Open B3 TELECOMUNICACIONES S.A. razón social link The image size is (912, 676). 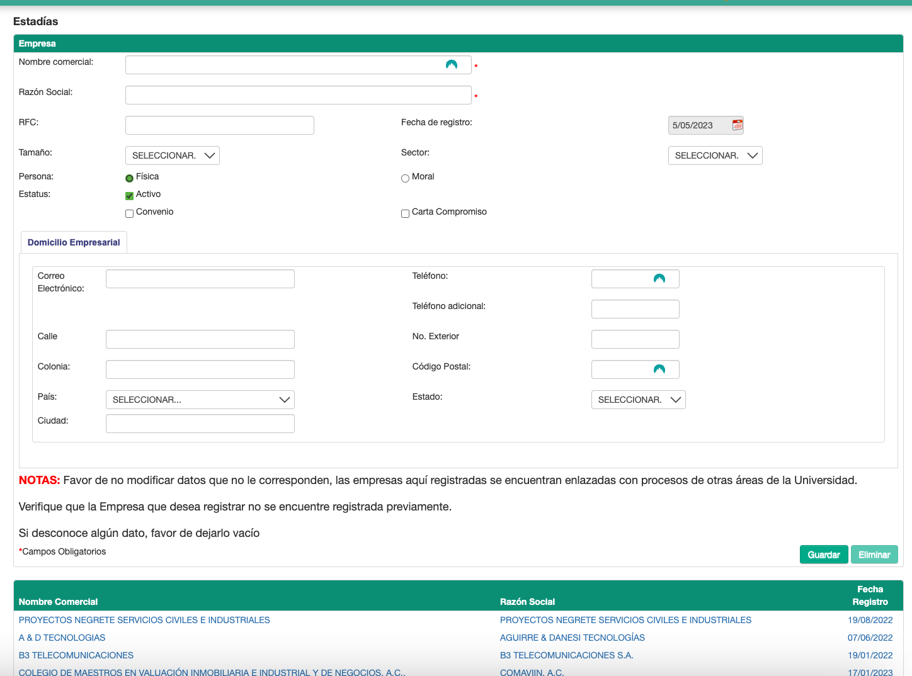click(566, 655)
